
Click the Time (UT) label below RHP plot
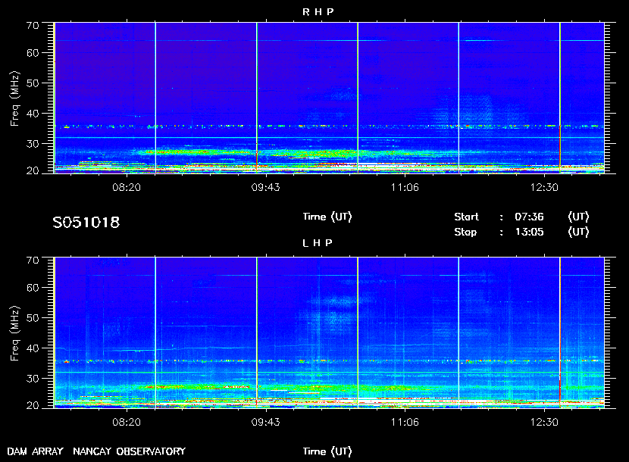[x=327, y=217]
